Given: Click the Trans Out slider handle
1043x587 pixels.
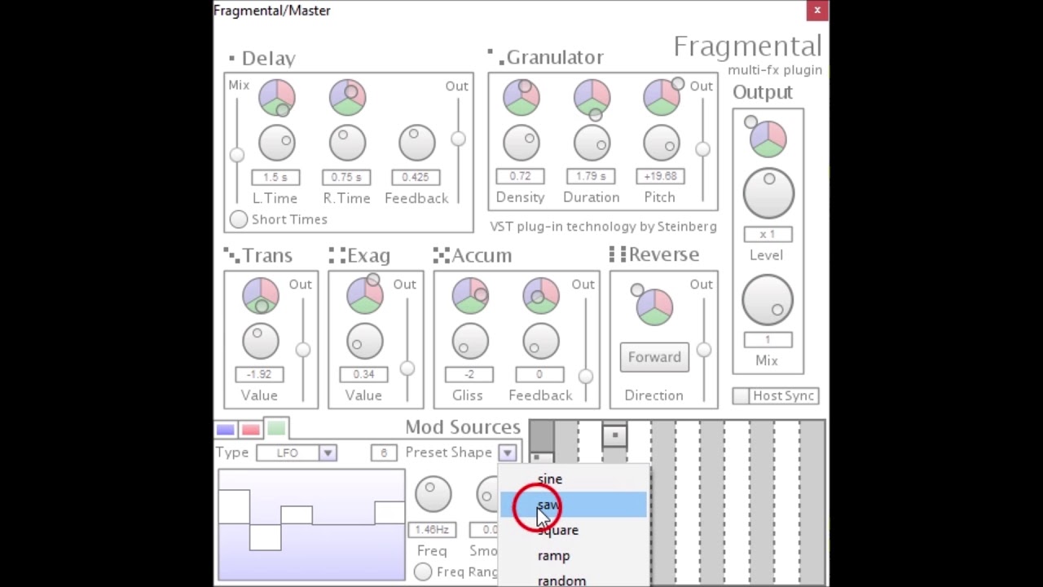Looking at the screenshot, I should (x=302, y=350).
